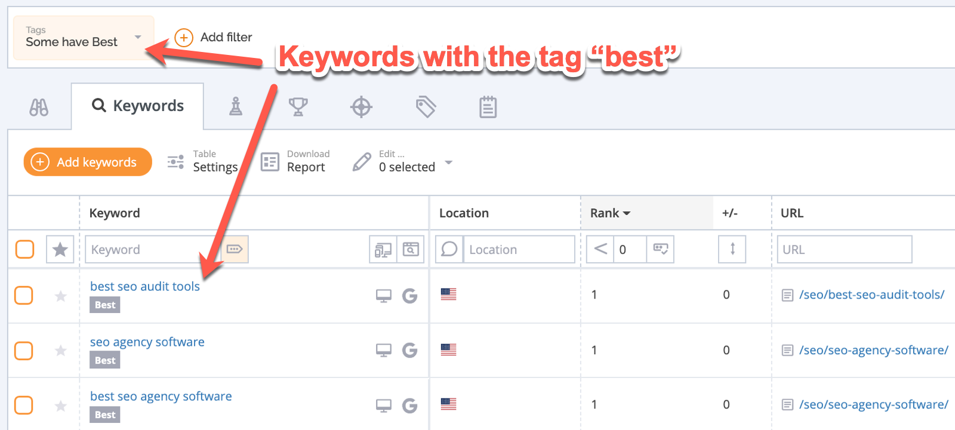Screen dimensions: 955x430
Task: Open the best seo audit tools keyword link
Action: tap(145, 287)
